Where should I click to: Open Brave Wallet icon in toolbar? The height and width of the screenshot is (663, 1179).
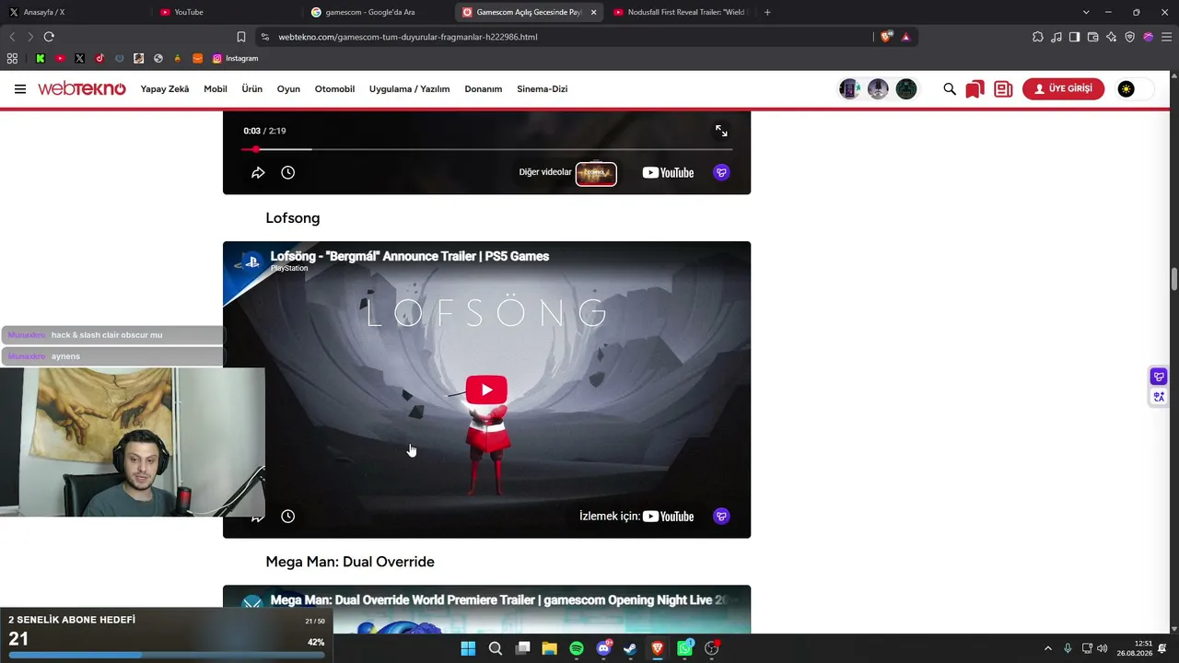point(1093,37)
